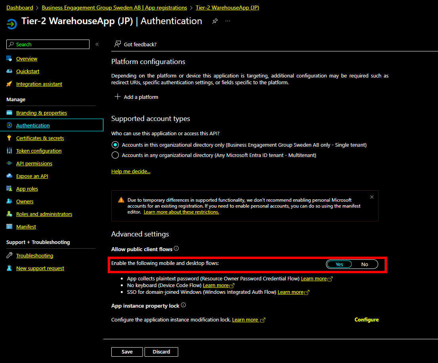Collapse the left navigation sidebar

(x=97, y=44)
